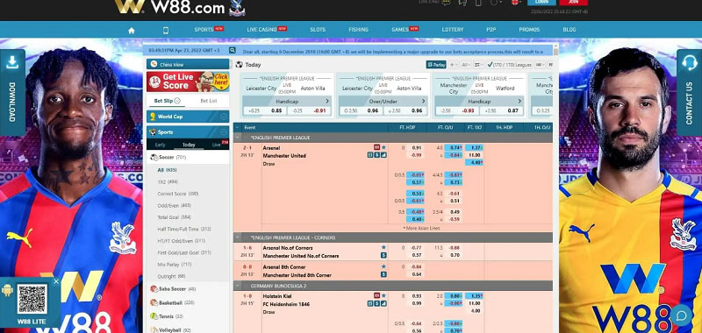
Task: Open the plus dropdown next to Parlay
Action: coord(454,65)
